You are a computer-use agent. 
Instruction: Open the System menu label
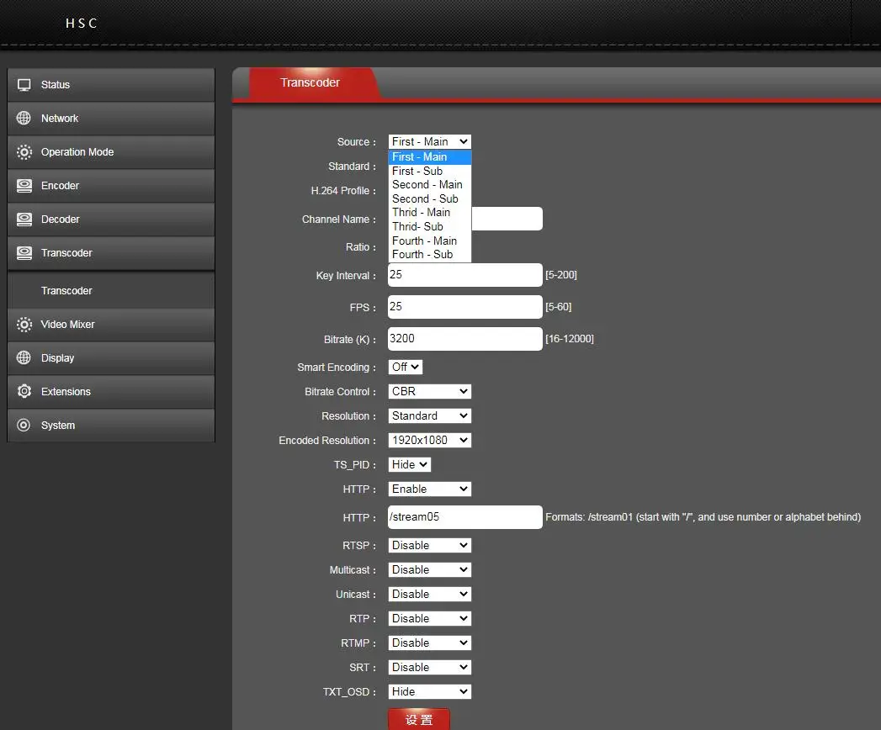(58, 426)
